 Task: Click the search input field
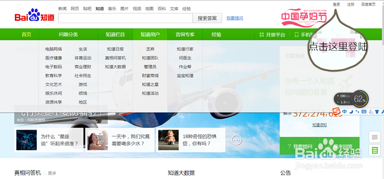coord(125,18)
